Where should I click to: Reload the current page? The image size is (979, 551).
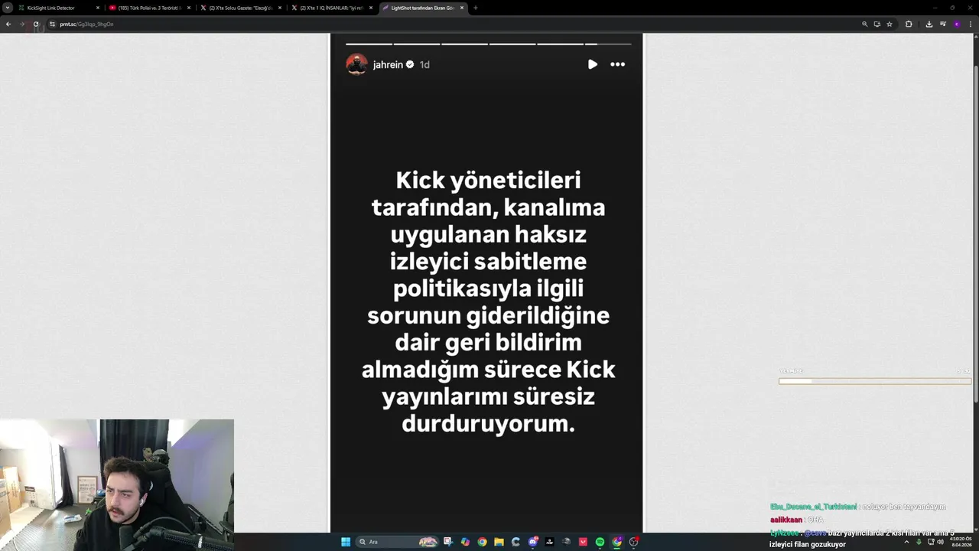coord(35,24)
